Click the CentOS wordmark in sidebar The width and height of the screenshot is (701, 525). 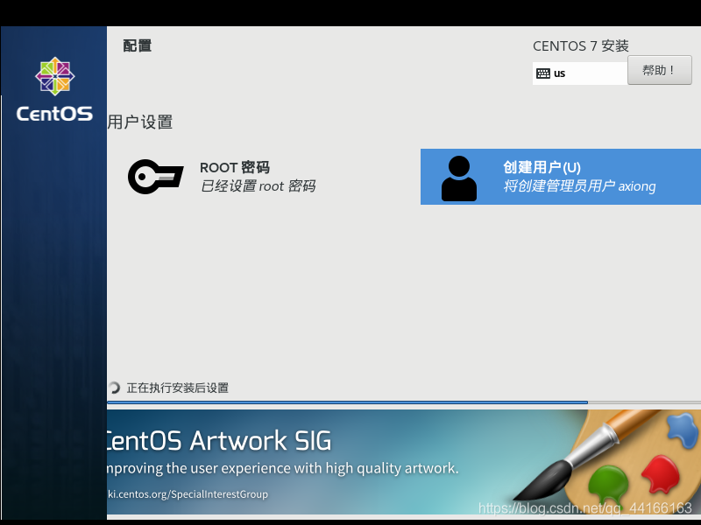click(54, 114)
